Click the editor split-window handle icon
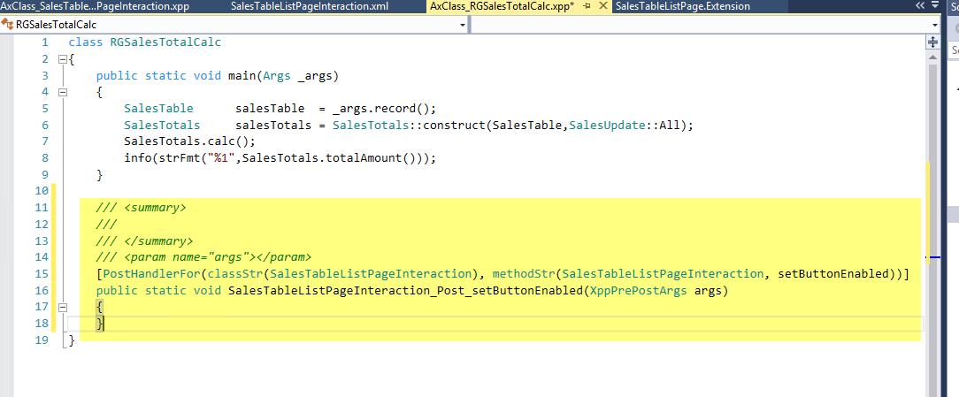The height and width of the screenshot is (397, 959). coord(932,42)
